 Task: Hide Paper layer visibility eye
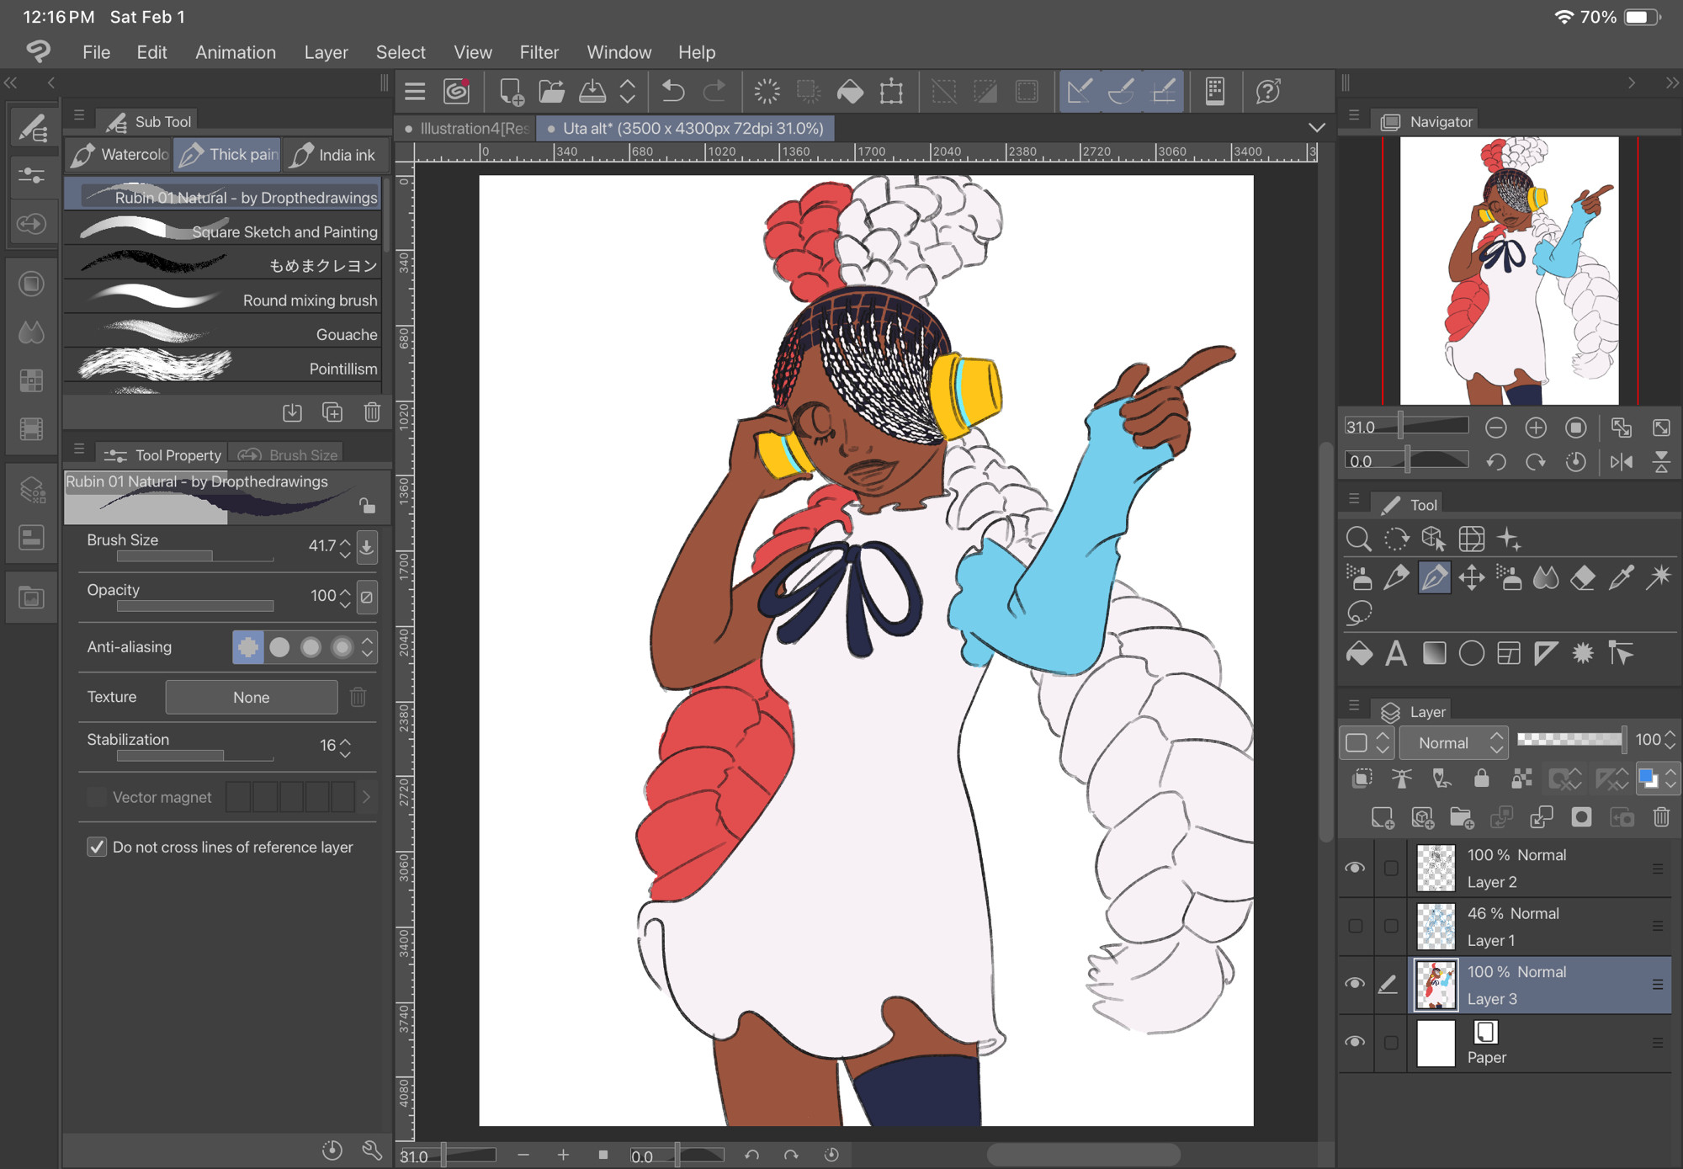pos(1355,1041)
